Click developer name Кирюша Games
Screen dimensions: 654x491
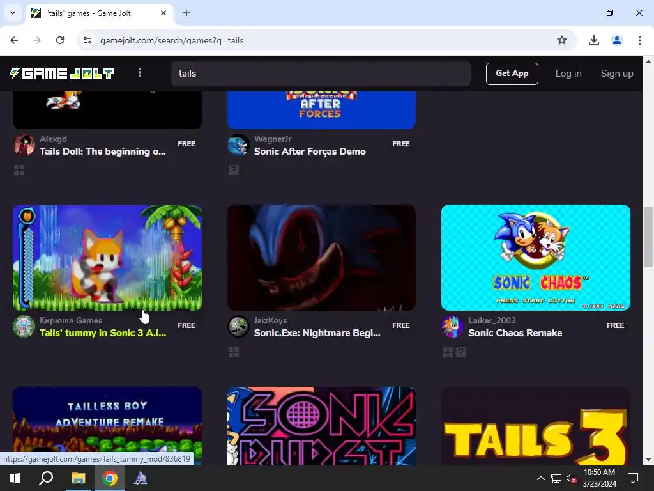click(x=71, y=321)
